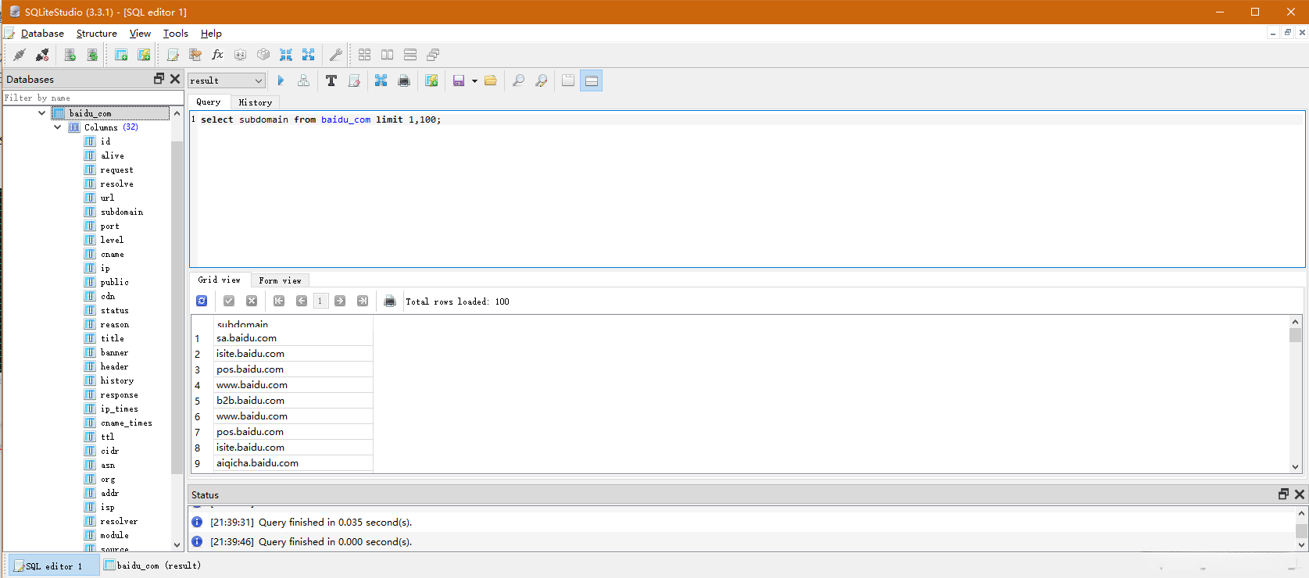Open the save file dropdown arrow
Viewport: 1309px width, 578px height.
click(x=474, y=80)
